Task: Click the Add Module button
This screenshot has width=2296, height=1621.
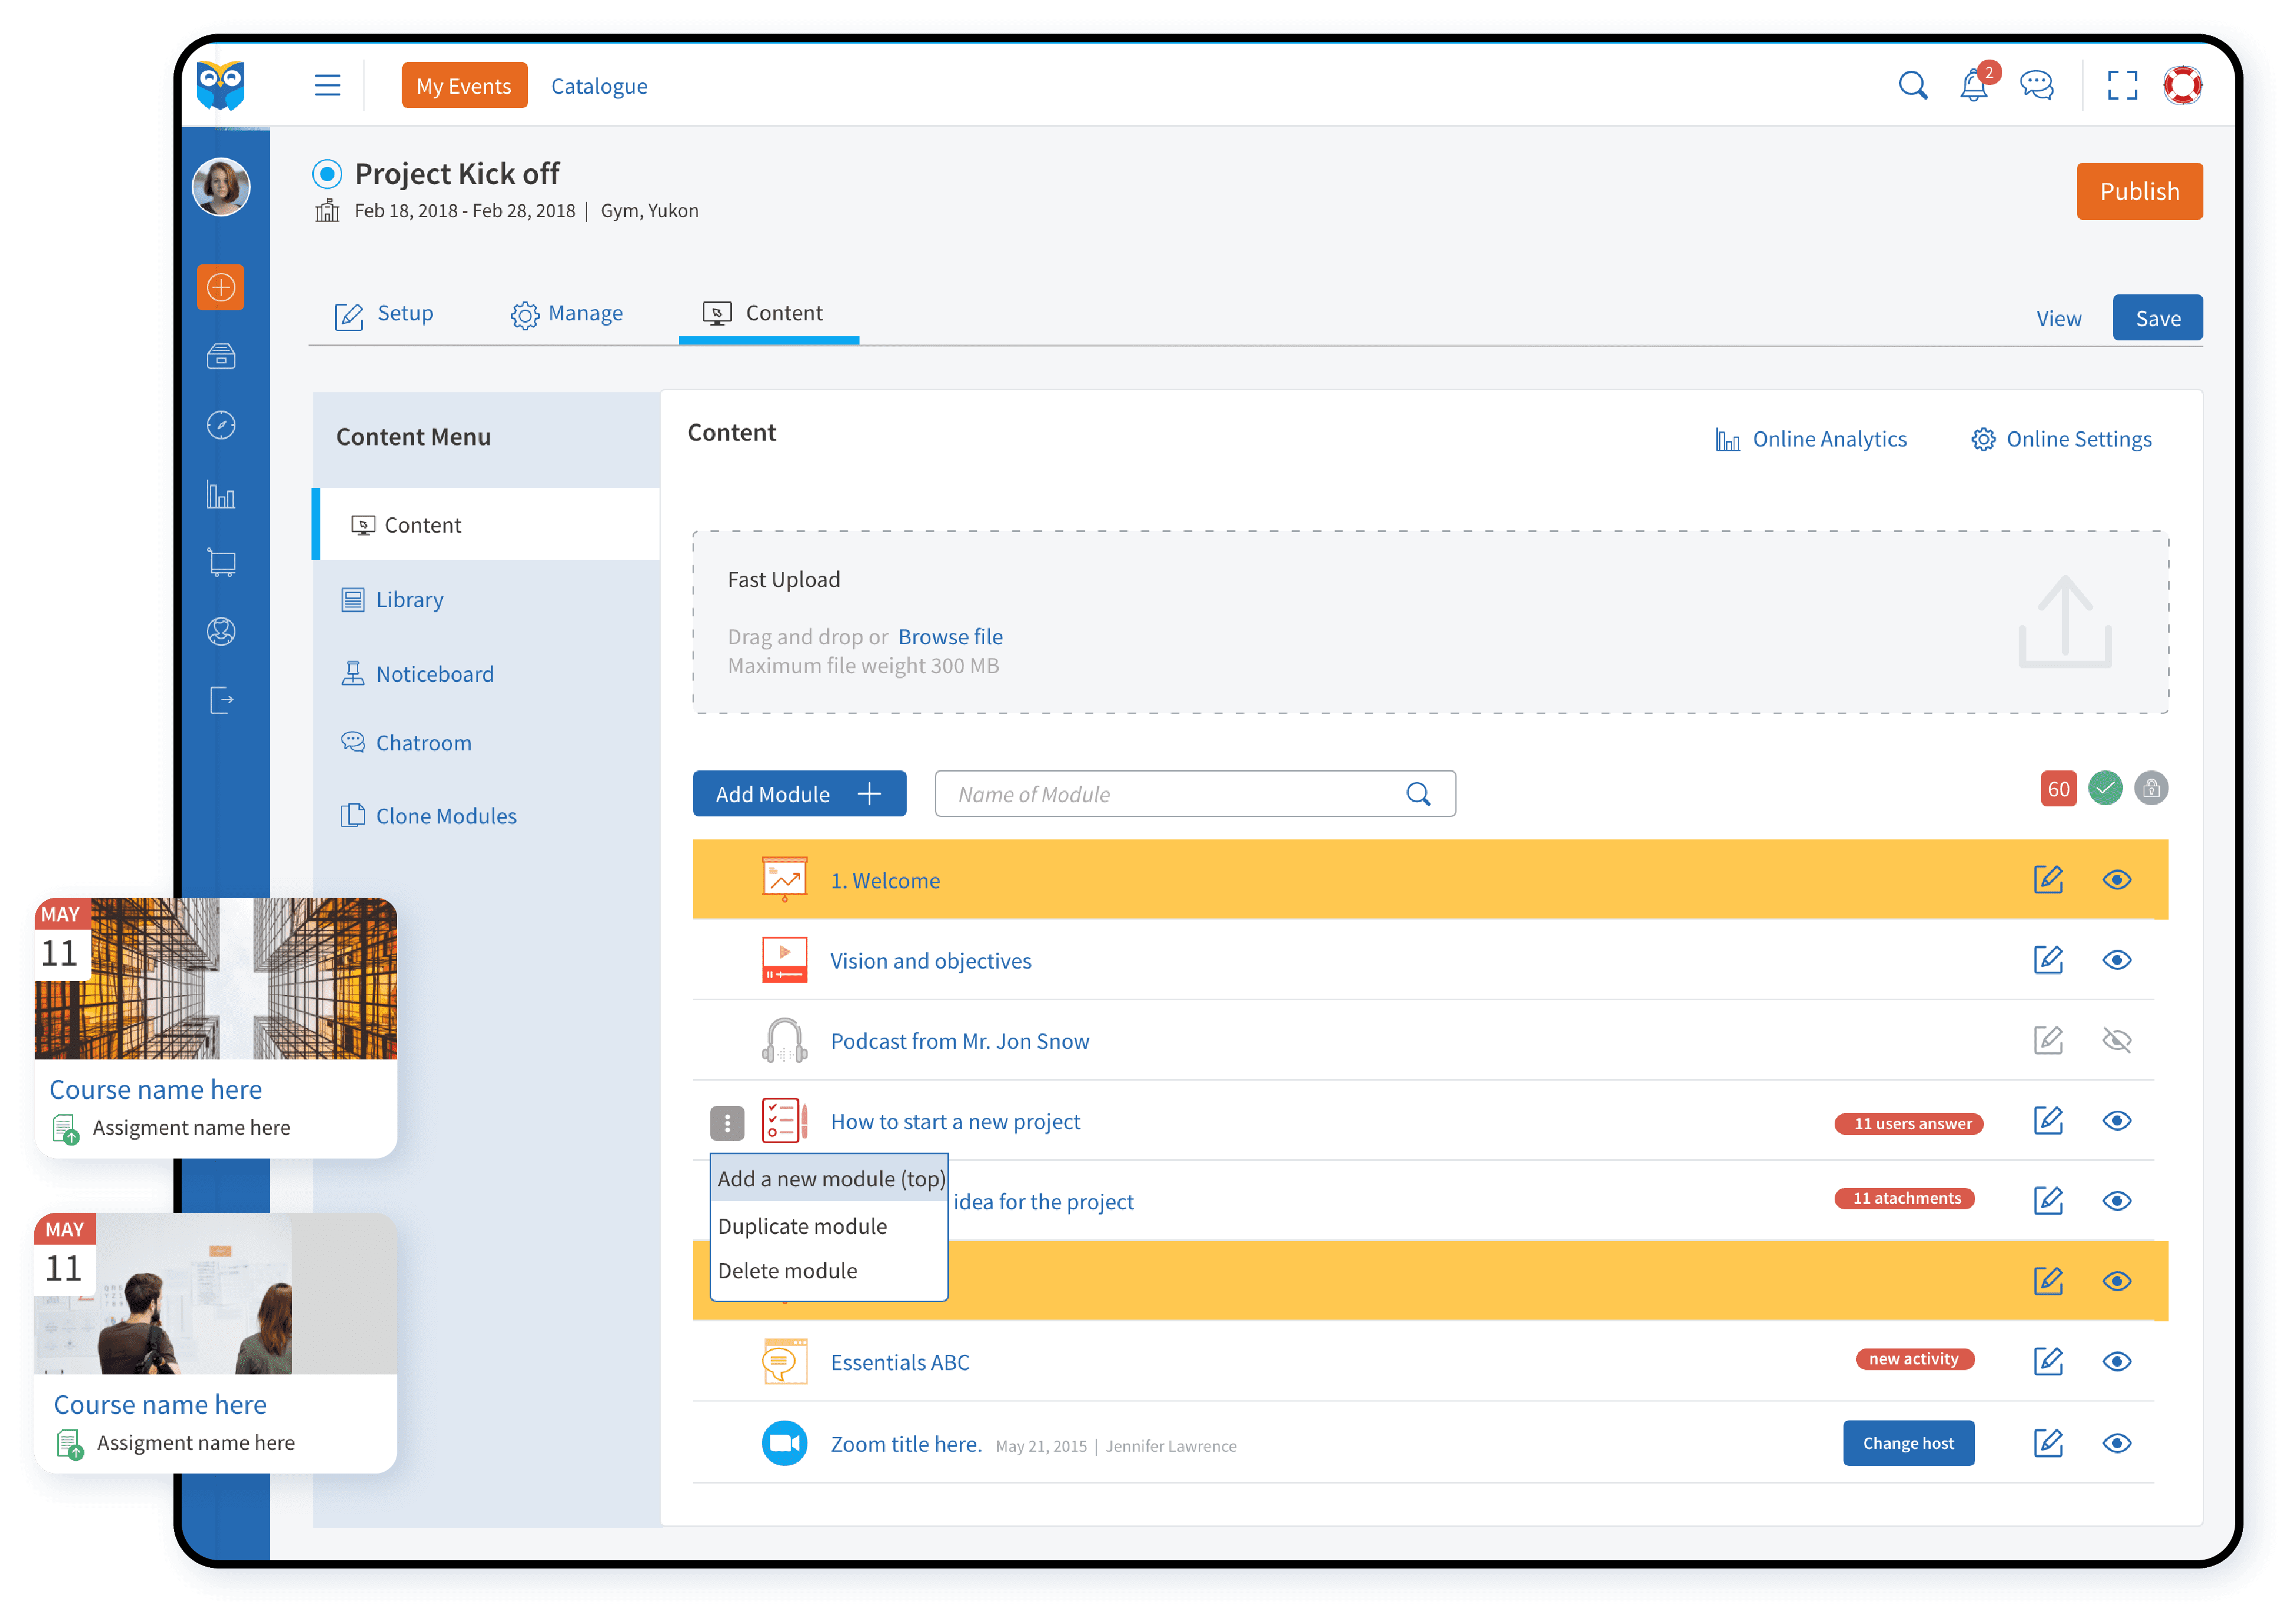Action: click(799, 794)
